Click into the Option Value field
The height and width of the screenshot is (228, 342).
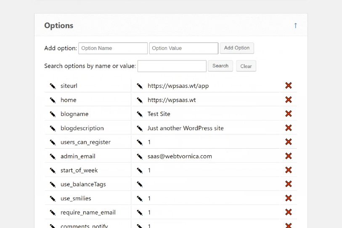[183, 48]
